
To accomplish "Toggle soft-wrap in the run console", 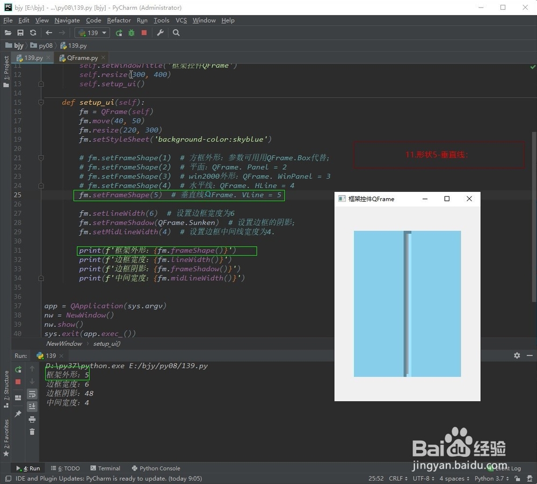I will coord(32,394).
